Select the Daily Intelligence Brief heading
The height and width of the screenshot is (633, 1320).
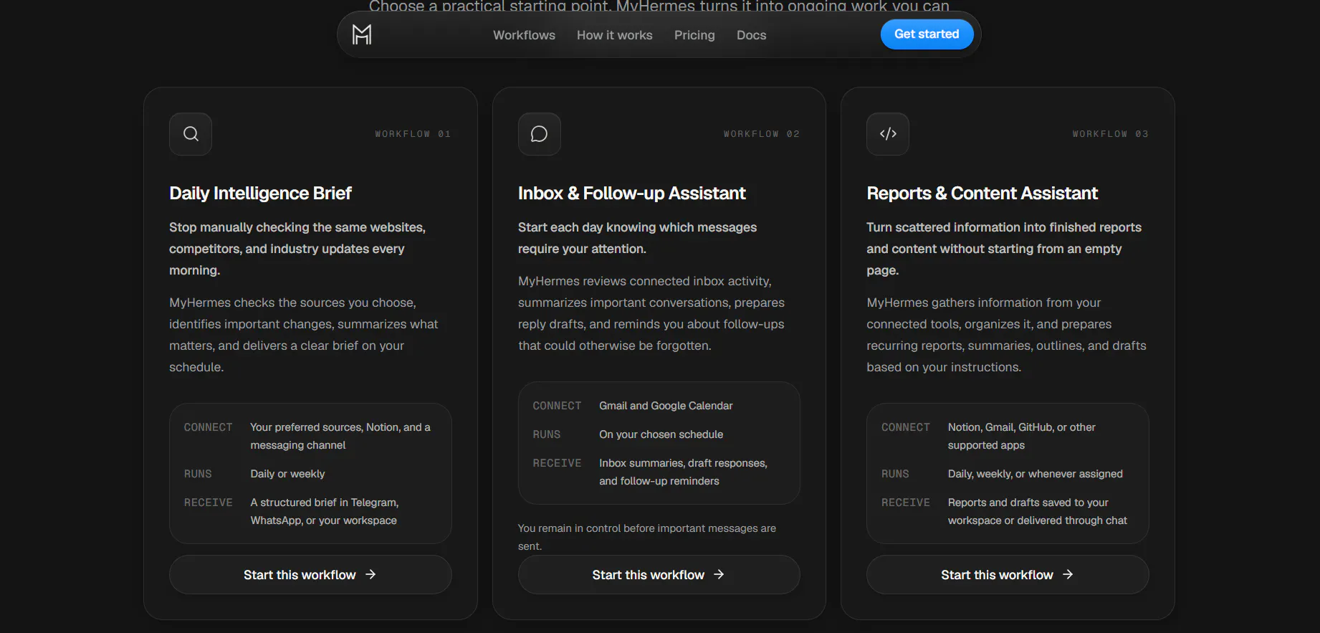[260, 194]
